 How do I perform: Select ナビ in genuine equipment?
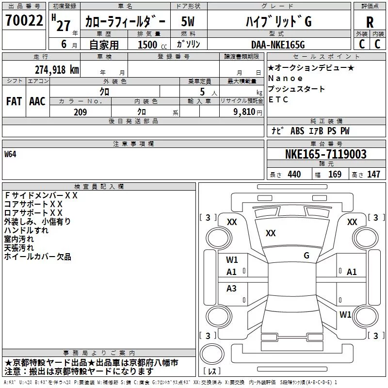(277, 130)
